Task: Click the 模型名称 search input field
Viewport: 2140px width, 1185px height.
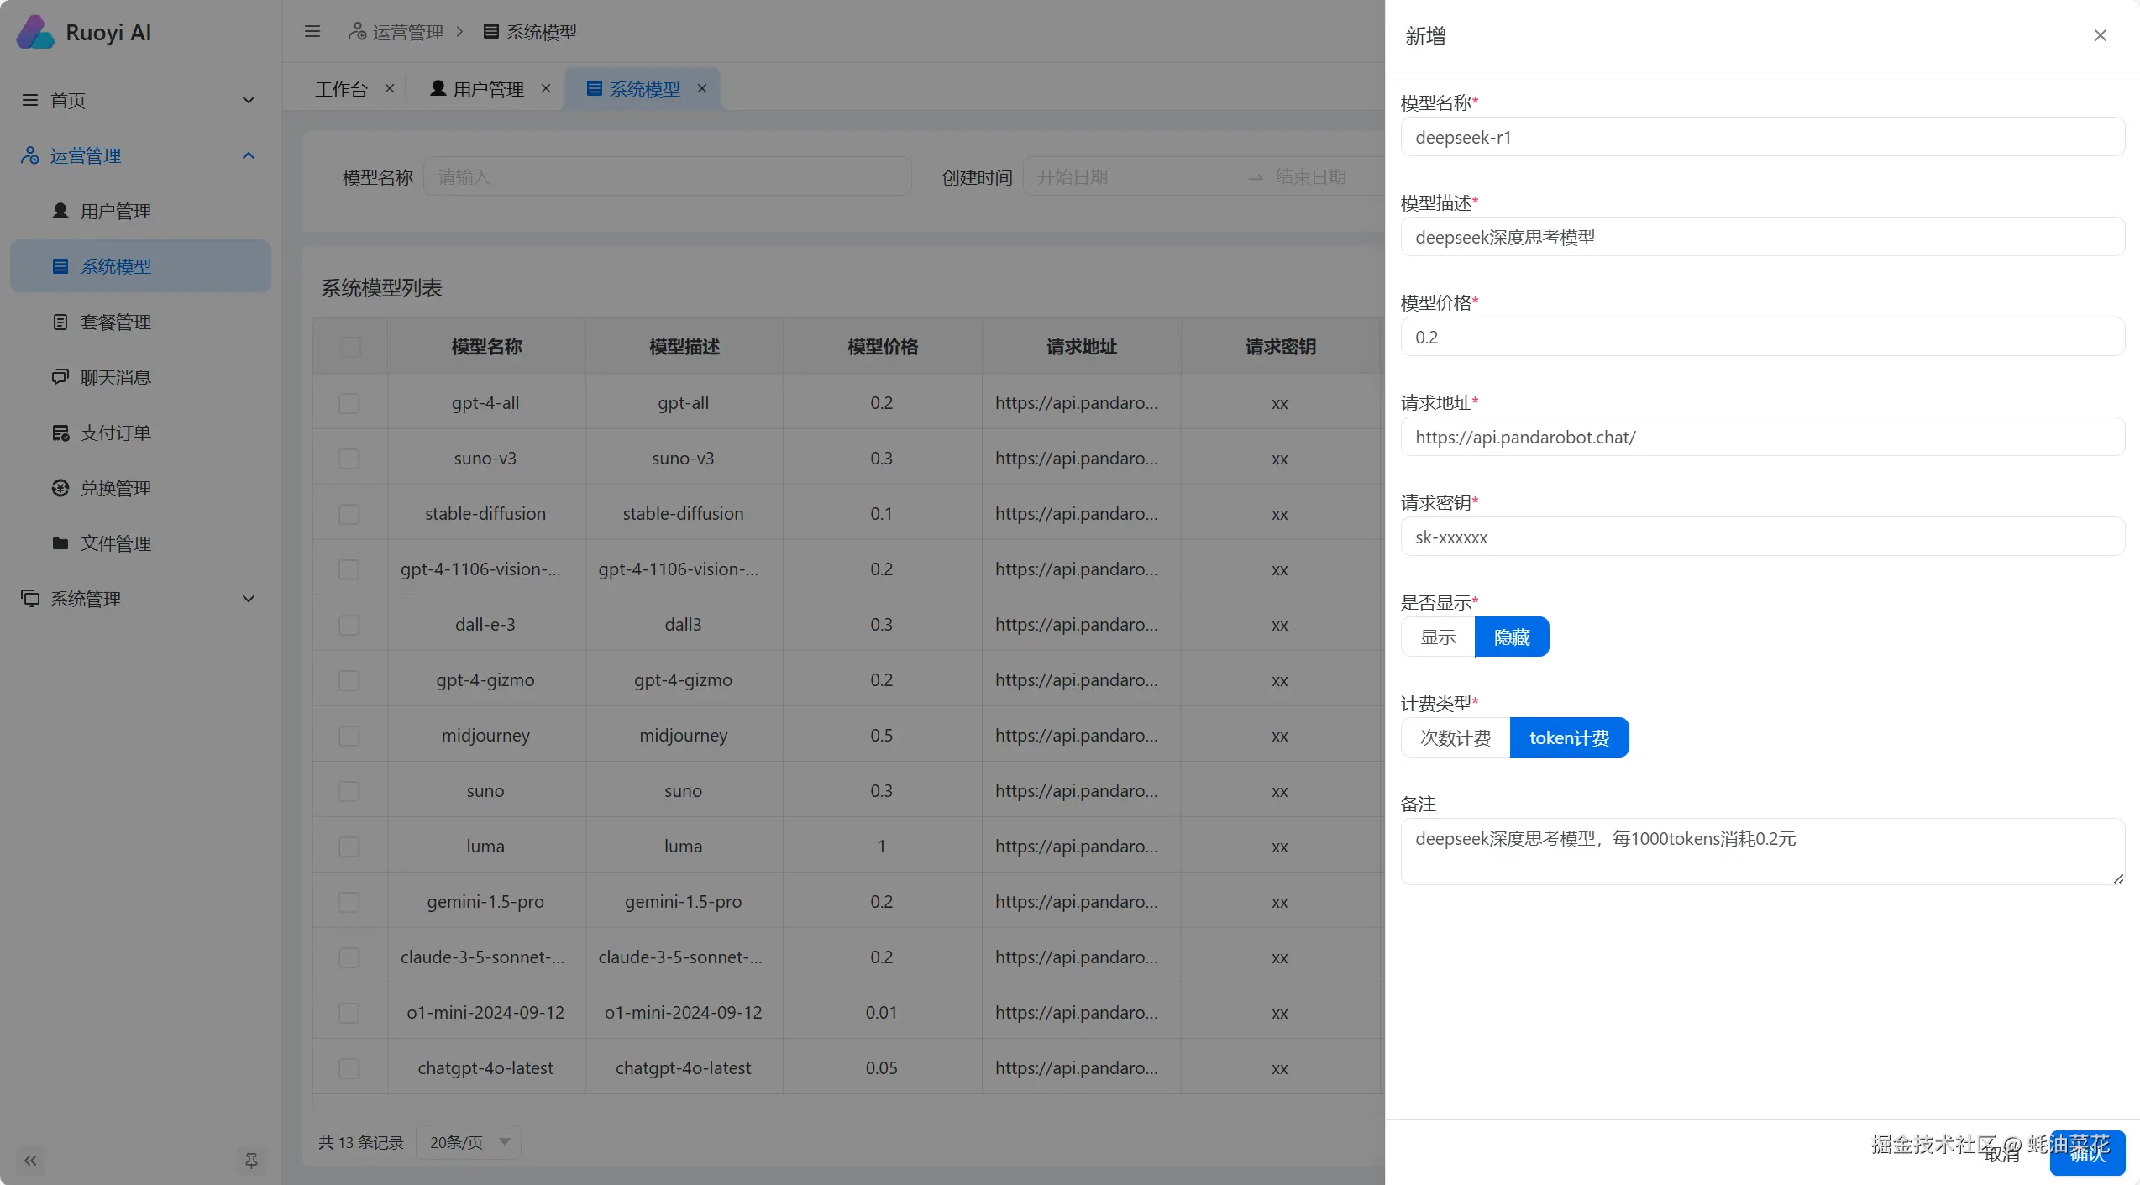Action: (668, 176)
